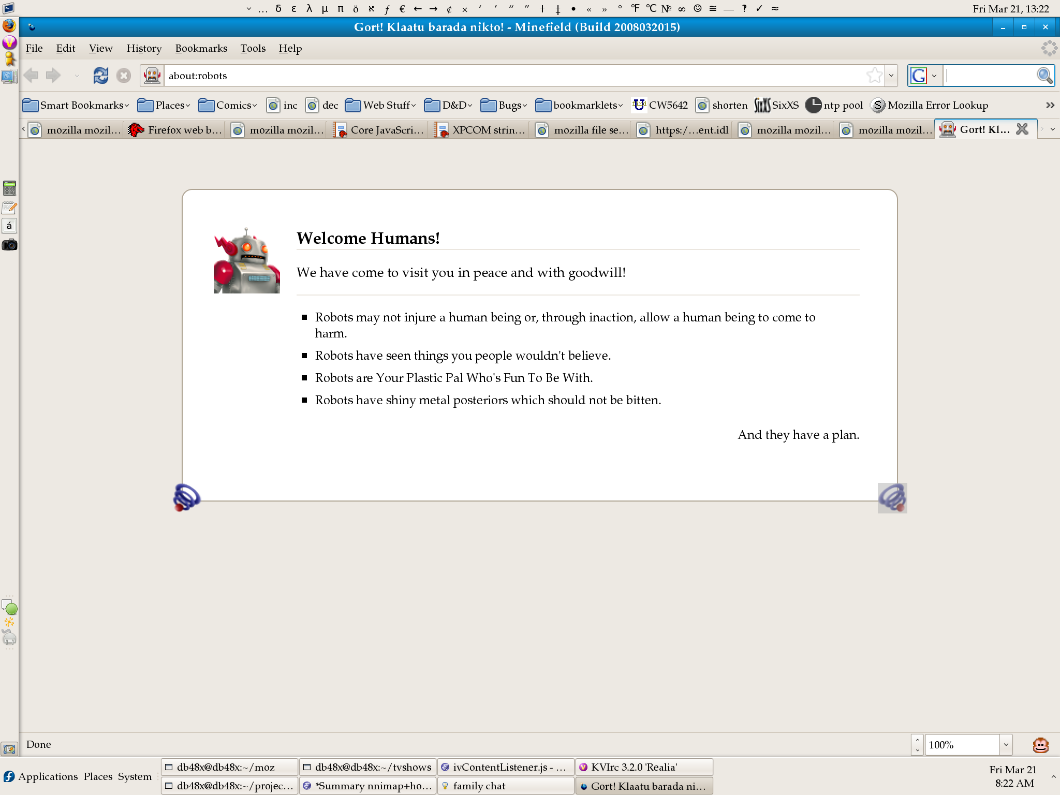Switch to db48x@db48x:~/tvshows terminal
1060x795 pixels.
(367, 767)
